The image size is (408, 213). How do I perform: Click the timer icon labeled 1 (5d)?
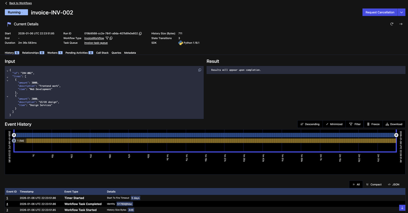(x=14, y=141)
